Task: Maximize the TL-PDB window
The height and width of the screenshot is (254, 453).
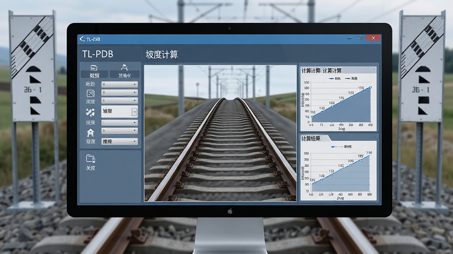Action: pos(360,38)
